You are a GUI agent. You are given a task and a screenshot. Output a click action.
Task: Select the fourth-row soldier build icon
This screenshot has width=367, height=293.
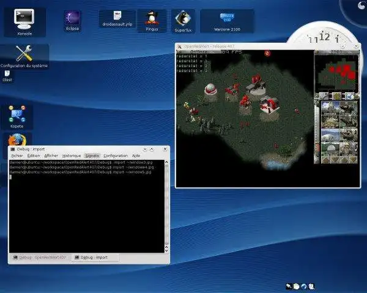pos(348,149)
